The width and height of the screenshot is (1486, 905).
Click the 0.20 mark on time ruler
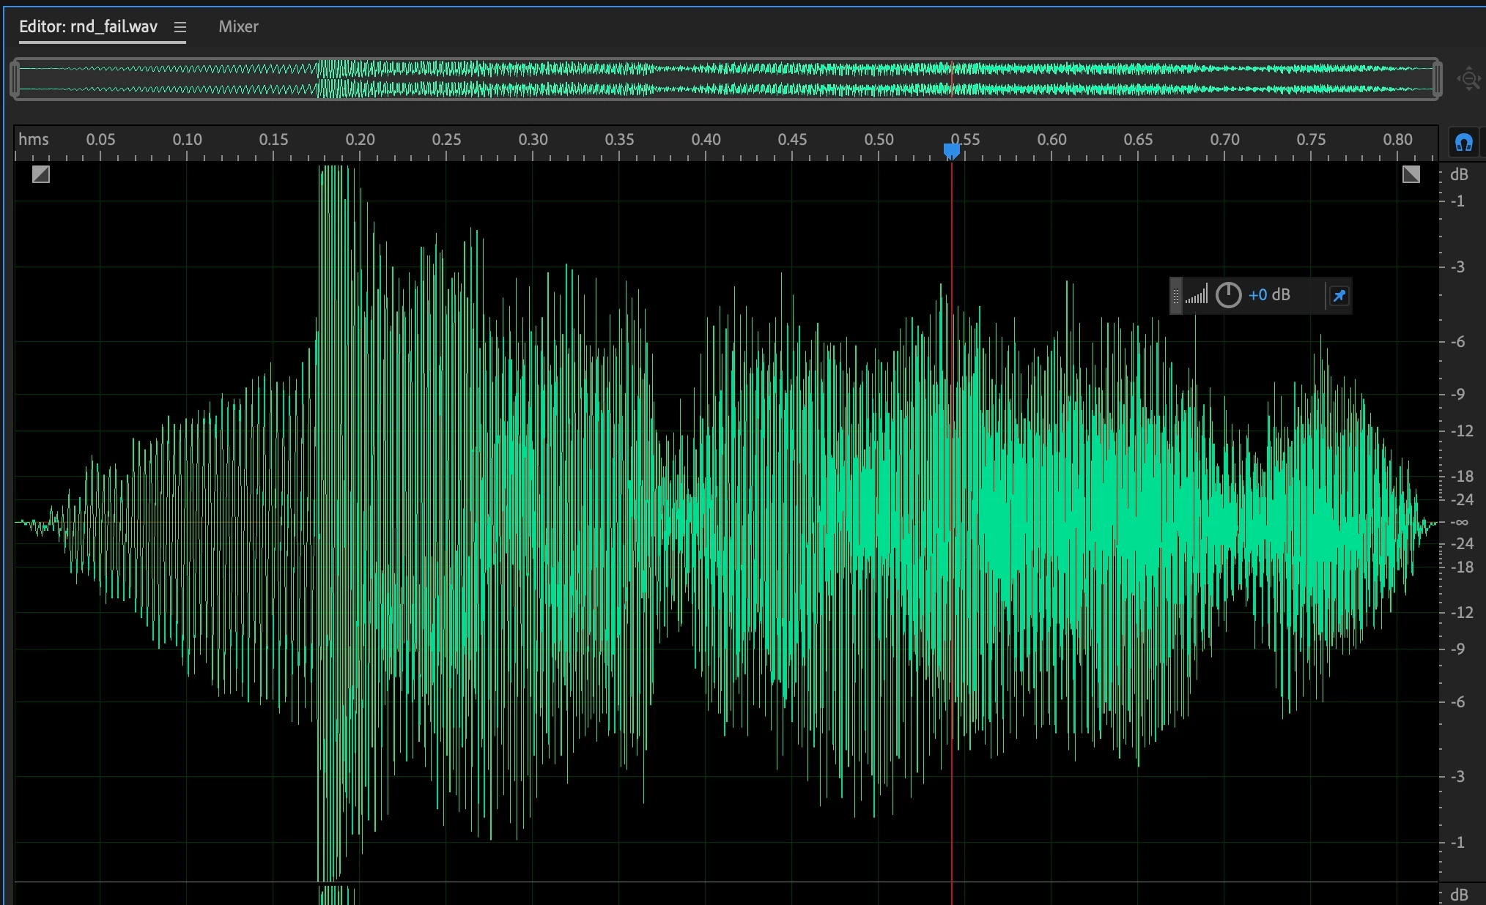point(360,140)
